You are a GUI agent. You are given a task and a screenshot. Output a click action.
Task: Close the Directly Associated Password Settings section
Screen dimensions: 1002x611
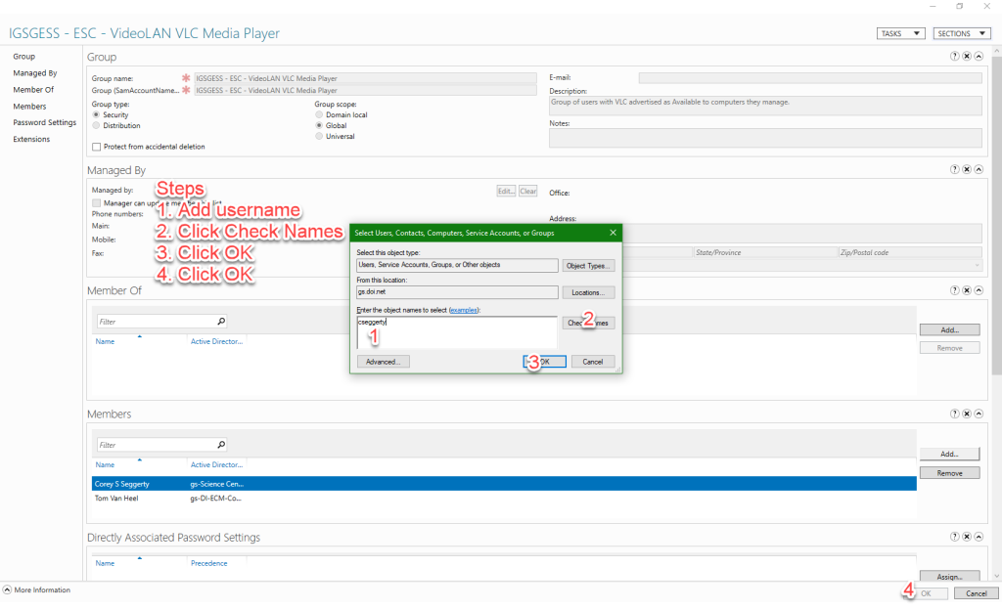967,537
